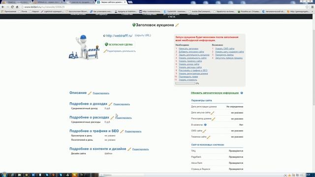
Task: Click pencil icon beside Подробнее о расходах
Action: 112,118
